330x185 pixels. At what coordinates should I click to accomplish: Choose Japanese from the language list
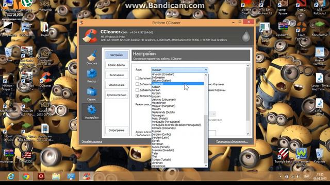pos(177,84)
